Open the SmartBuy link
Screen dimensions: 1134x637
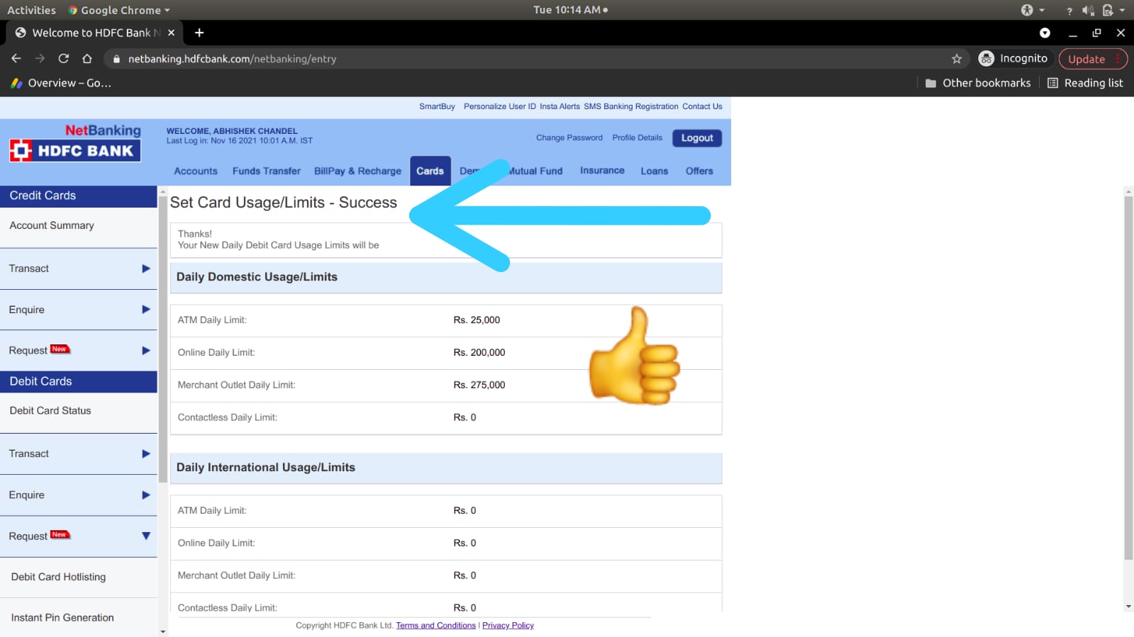437,106
